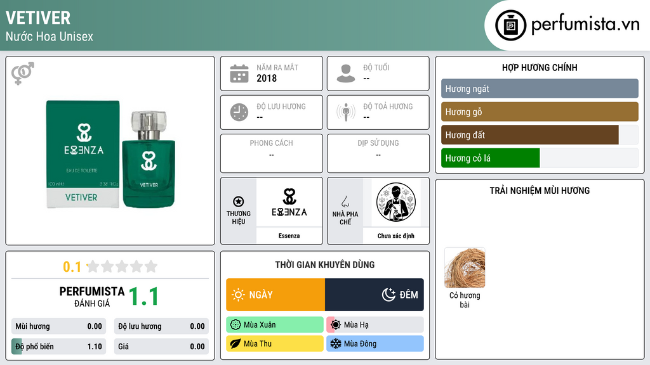Click the unisex gender symbol icon
Screen dimensions: 650x365
point(23,74)
